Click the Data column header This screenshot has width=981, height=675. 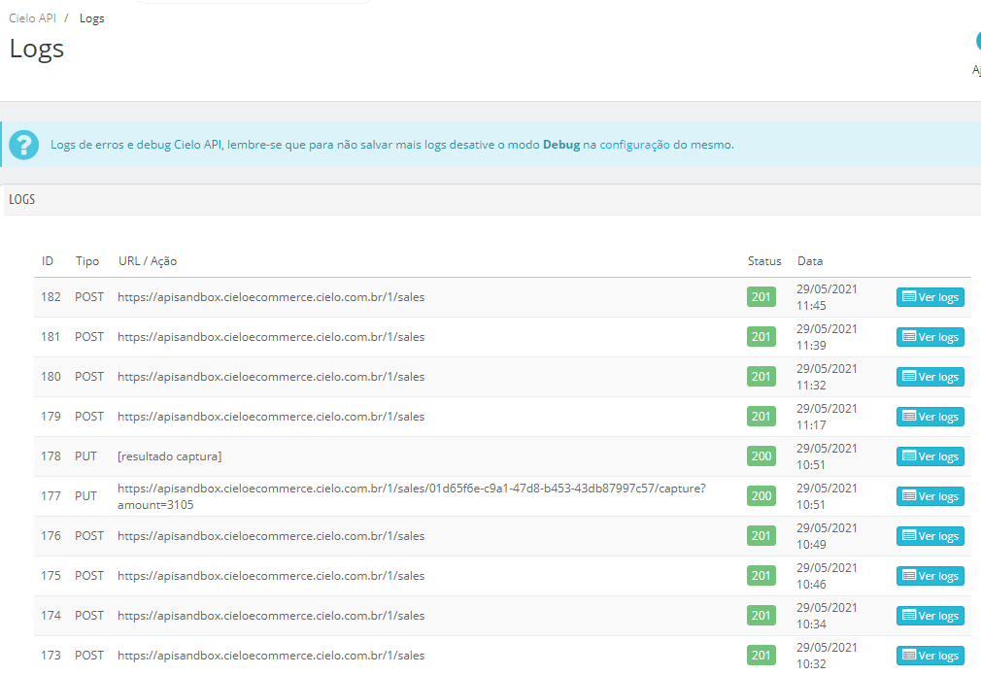coord(810,261)
